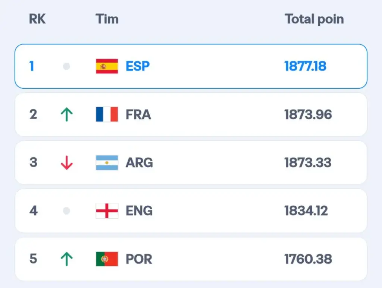382x288 pixels.
Task: Click the Argentina flag icon
Action: click(107, 163)
